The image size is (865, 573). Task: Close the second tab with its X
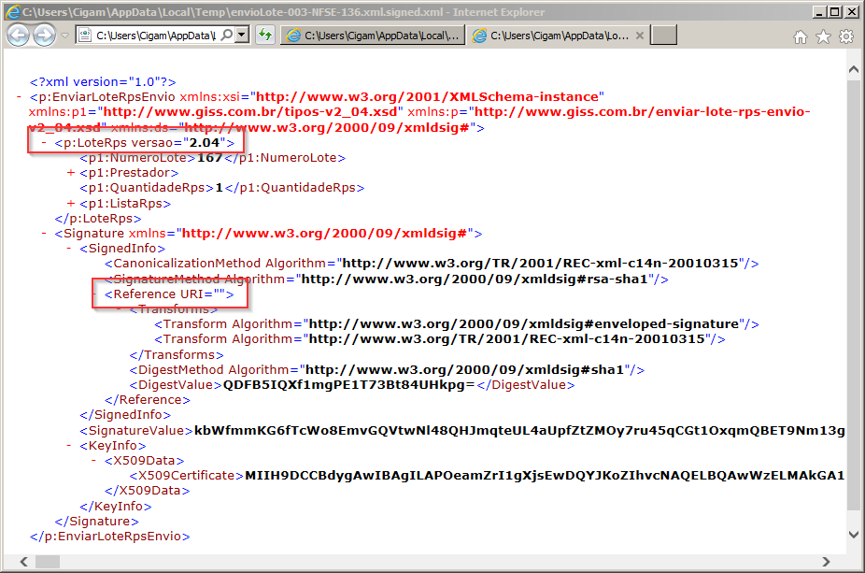(x=639, y=36)
